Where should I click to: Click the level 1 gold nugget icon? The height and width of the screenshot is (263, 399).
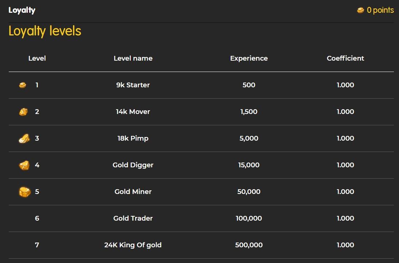point(23,85)
